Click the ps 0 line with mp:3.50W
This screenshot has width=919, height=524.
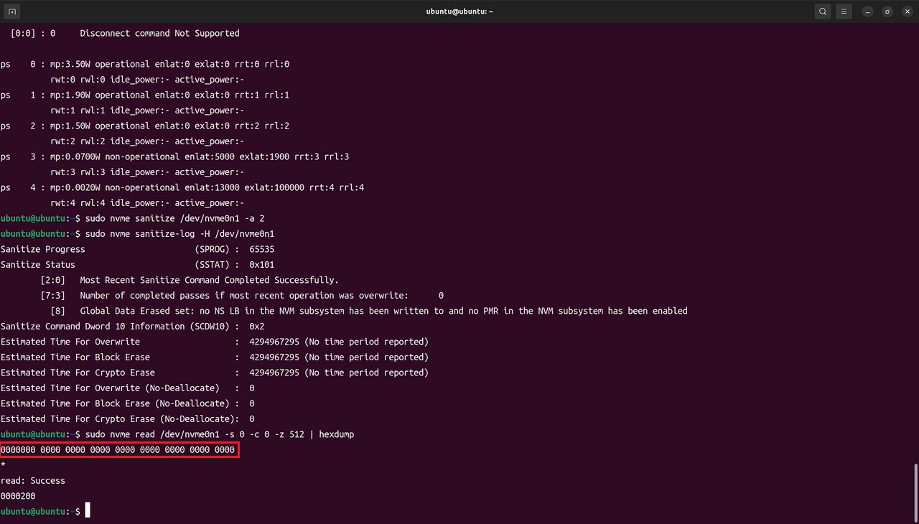pos(145,64)
